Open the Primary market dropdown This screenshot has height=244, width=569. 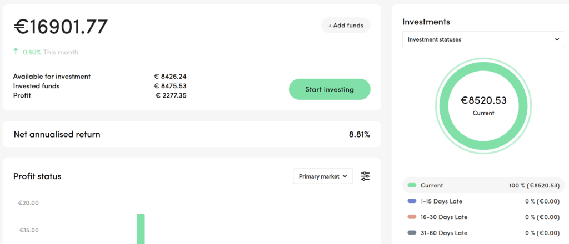coord(323,176)
